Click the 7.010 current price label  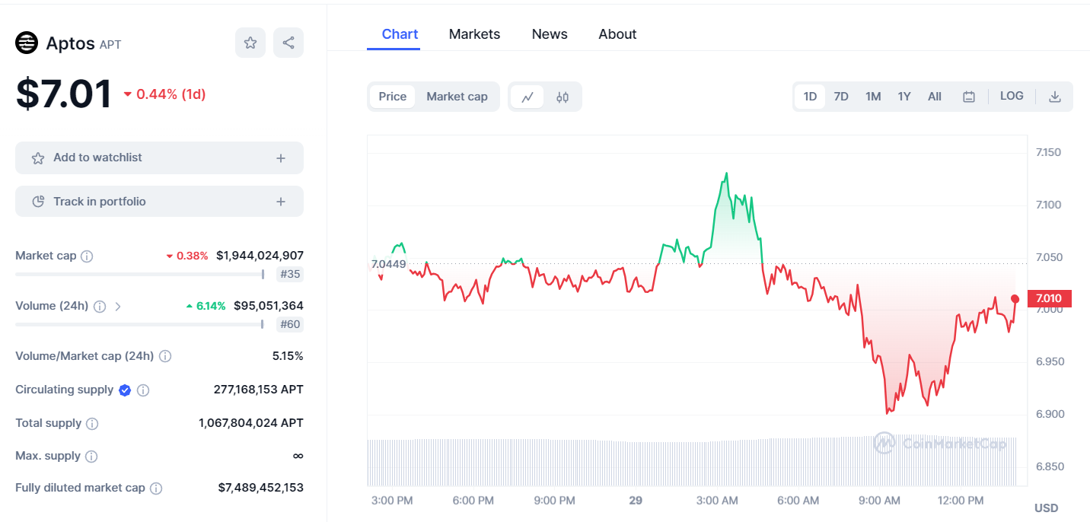point(1049,298)
